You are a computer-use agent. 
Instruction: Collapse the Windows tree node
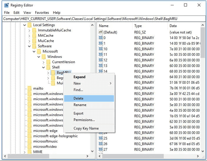(x=39, y=57)
